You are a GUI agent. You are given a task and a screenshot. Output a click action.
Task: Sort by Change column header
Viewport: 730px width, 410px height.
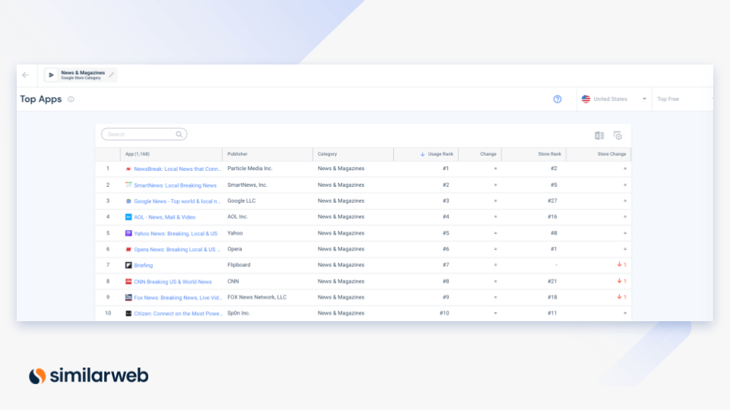tap(488, 154)
